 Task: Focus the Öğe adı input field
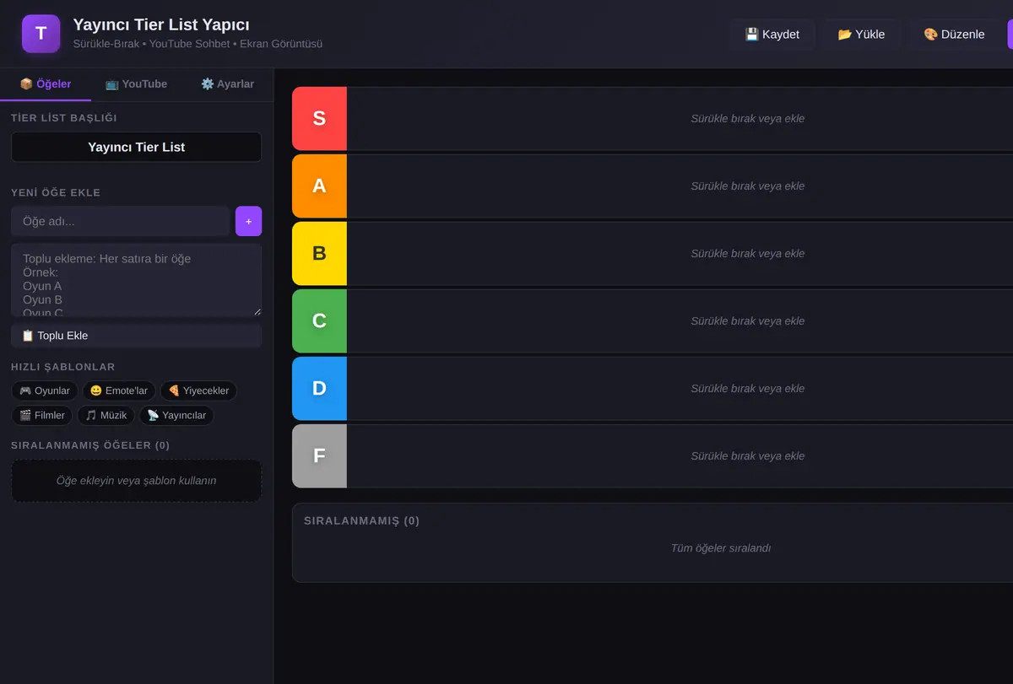click(x=120, y=221)
